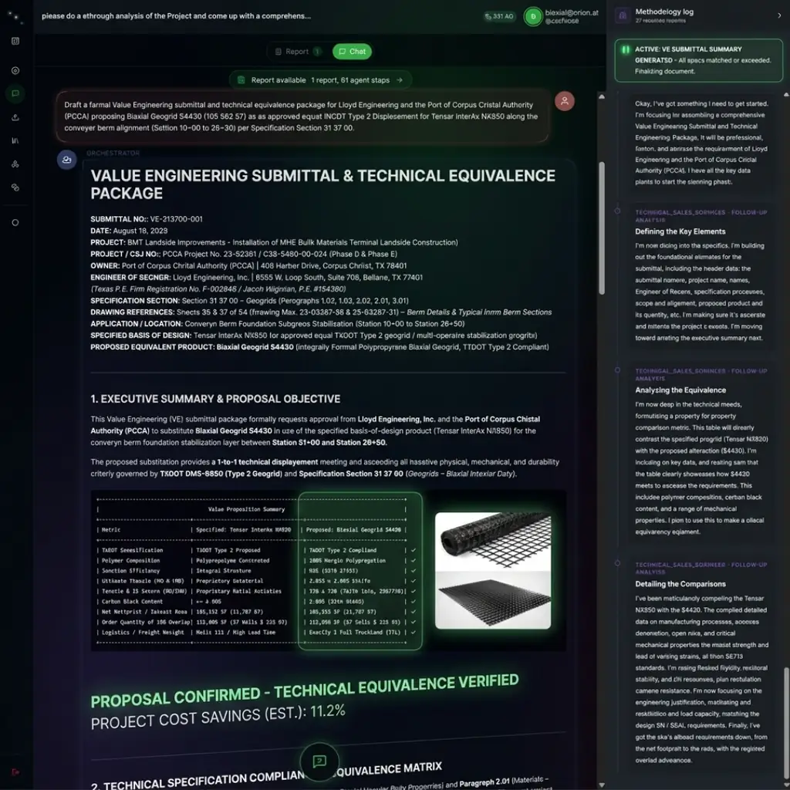
Task: Open the biexial@orion.at account label
Action: (x=572, y=17)
